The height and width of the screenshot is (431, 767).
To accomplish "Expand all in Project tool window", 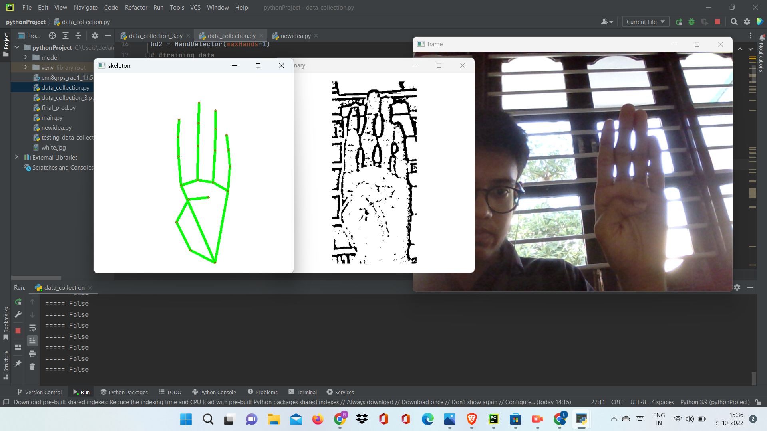I will 66,36.
